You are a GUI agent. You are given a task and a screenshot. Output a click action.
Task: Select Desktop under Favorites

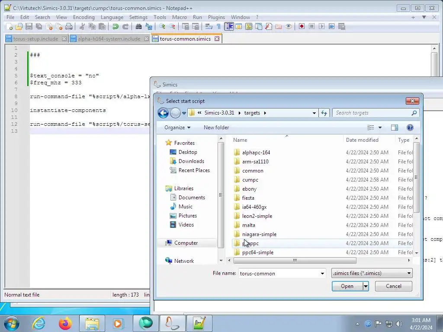click(x=188, y=152)
